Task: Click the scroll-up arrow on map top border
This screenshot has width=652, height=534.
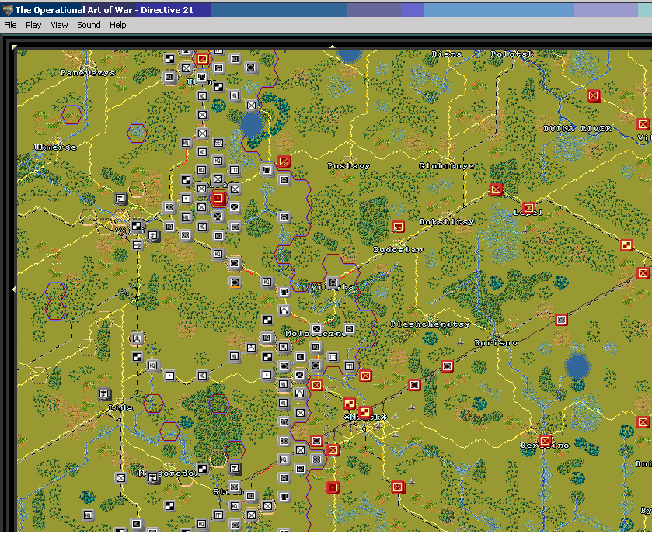Action: click(333, 47)
